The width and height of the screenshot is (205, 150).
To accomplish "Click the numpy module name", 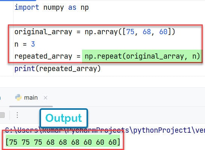I will pyautogui.click(x=54, y=8).
